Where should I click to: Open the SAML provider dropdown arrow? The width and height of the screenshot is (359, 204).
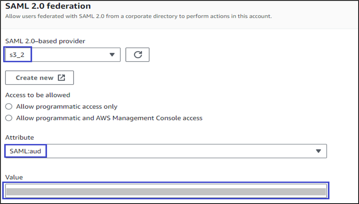click(x=112, y=55)
